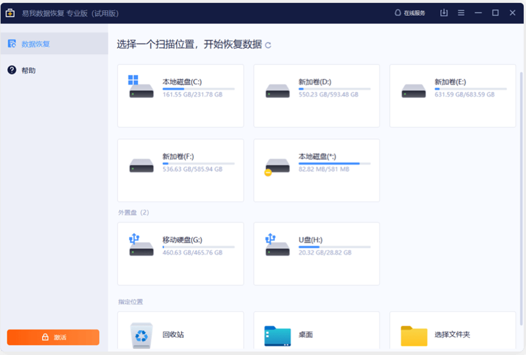Image resolution: width=526 pixels, height=355 pixels.
Task: Select 新加卷(F:) drive card
Action: coord(180,170)
